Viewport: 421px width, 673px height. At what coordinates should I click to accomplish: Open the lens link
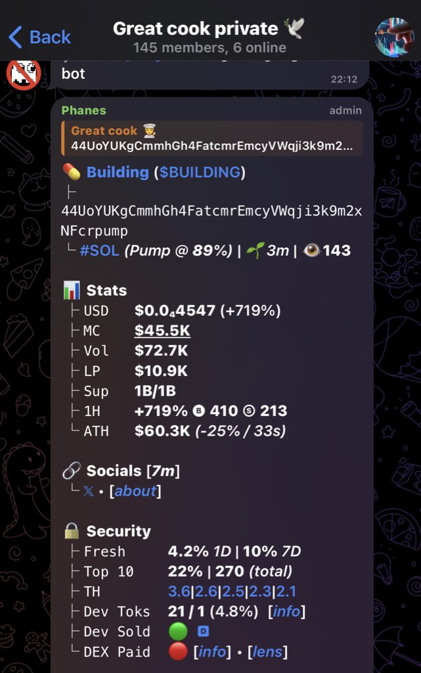click(x=268, y=652)
